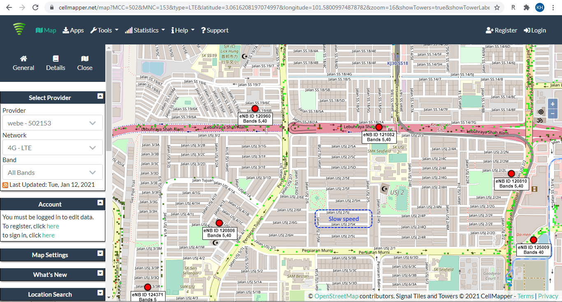Select tower marker eNB ID 124371
The width and height of the screenshot is (562, 302).
[x=148, y=287]
